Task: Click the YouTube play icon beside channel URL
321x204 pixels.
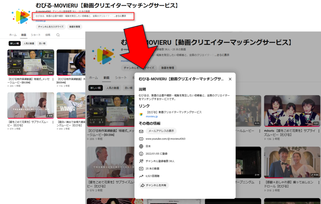Action: (x=141, y=139)
